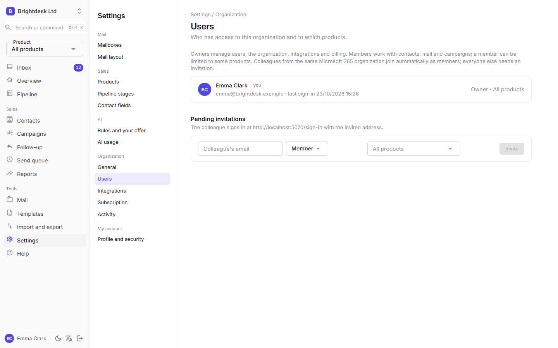Open Subscription settings
The image size is (558, 348).
pos(132,203)
